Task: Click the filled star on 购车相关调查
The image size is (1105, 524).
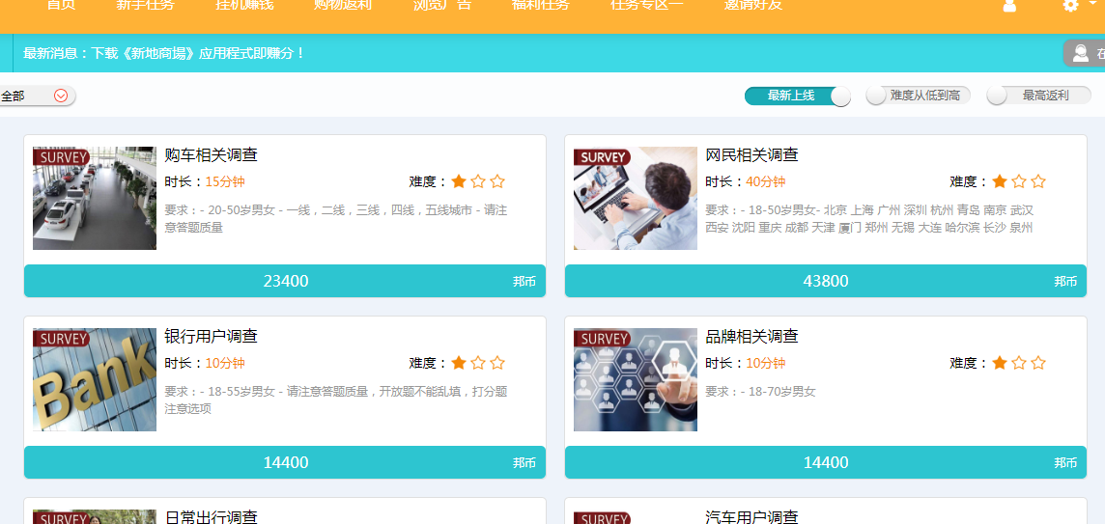Action: click(x=459, y=181)
